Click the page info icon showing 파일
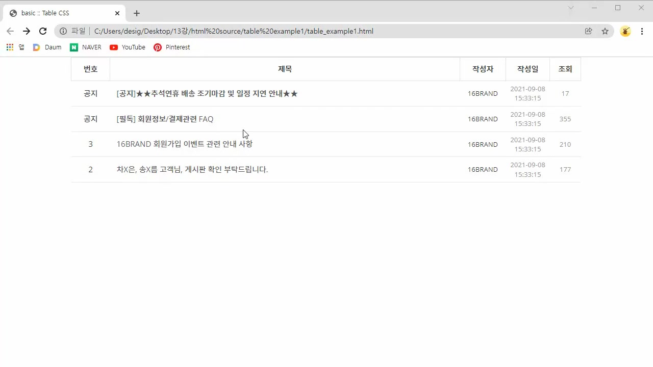The image size is (653, 367). (63, 31)
